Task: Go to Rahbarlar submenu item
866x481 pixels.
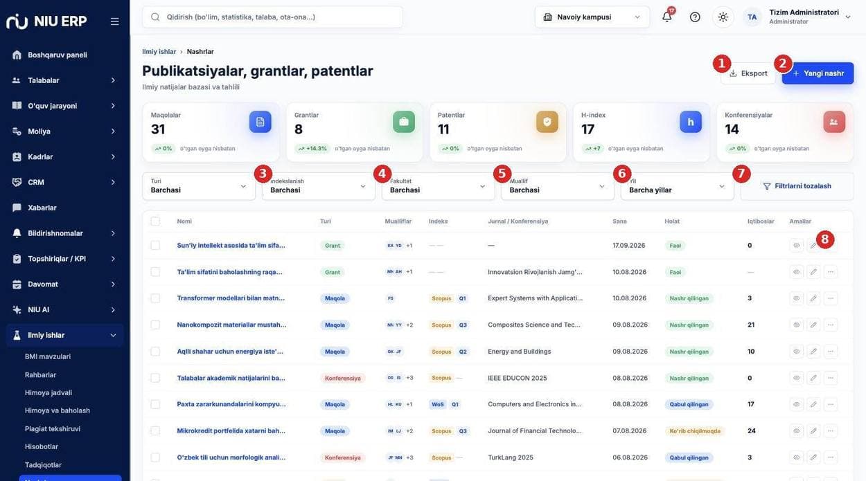Action: [x=40, y=374]
